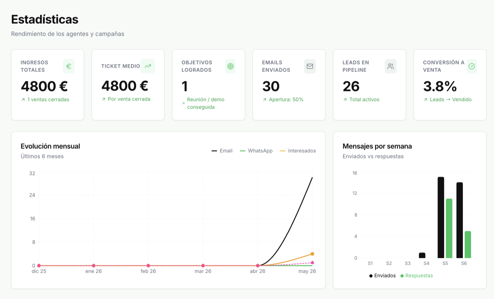
Task: Toggle the WhatsApp series in chart legend
Action: click(x=256, y=151)
